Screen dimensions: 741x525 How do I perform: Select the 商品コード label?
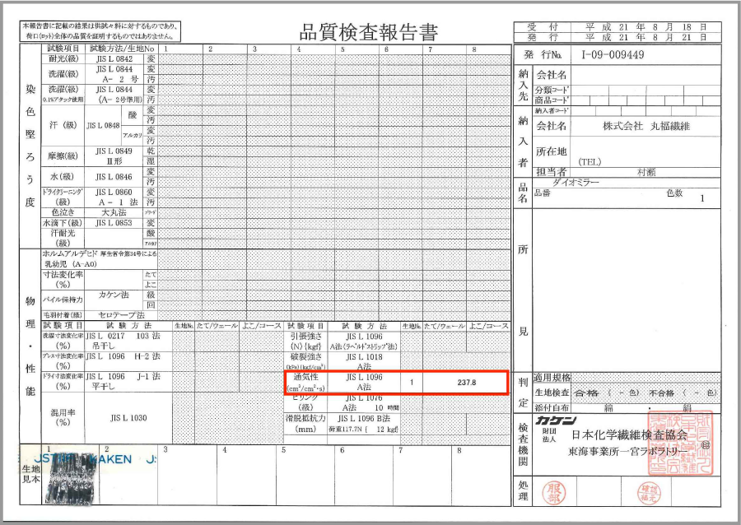(x=552, y=100)
